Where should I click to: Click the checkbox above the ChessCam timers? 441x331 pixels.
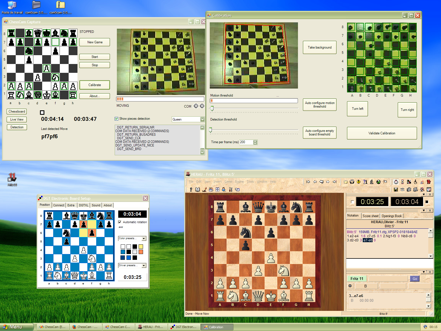pos(42,112)
